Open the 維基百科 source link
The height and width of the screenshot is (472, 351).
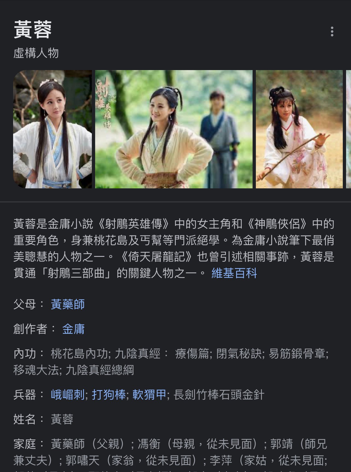(234, 273)
